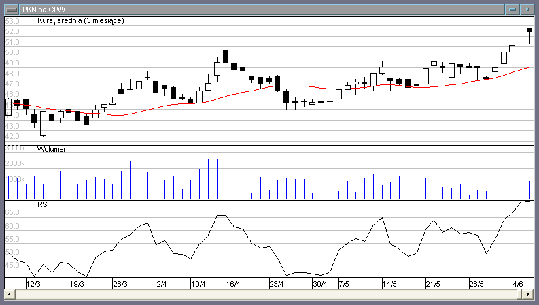The image size is (539, 305).
Task: Select the 7/5 date marker
Action: pos(344,284)
